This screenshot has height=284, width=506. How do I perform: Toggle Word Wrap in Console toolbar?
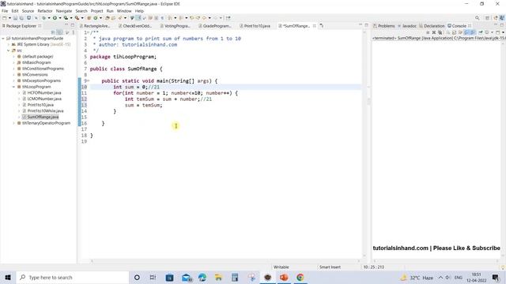click(460, 32)
